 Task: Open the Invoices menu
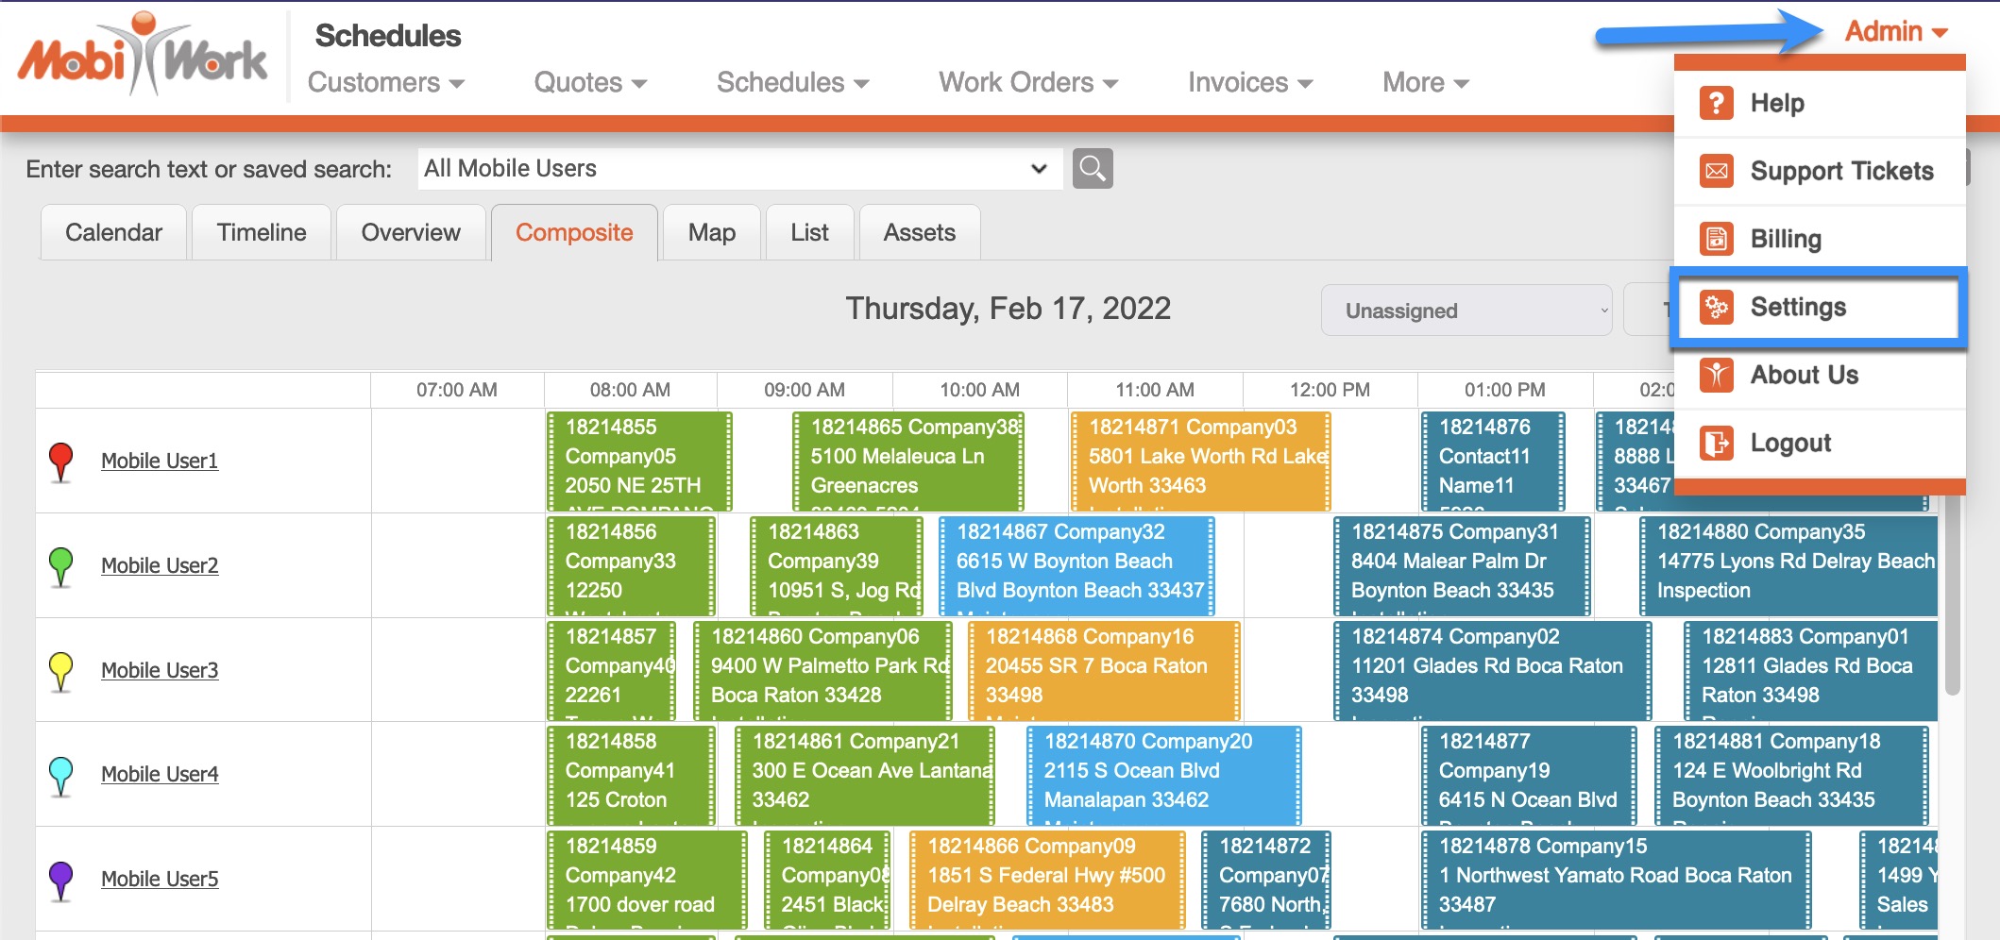(1249, 83)
